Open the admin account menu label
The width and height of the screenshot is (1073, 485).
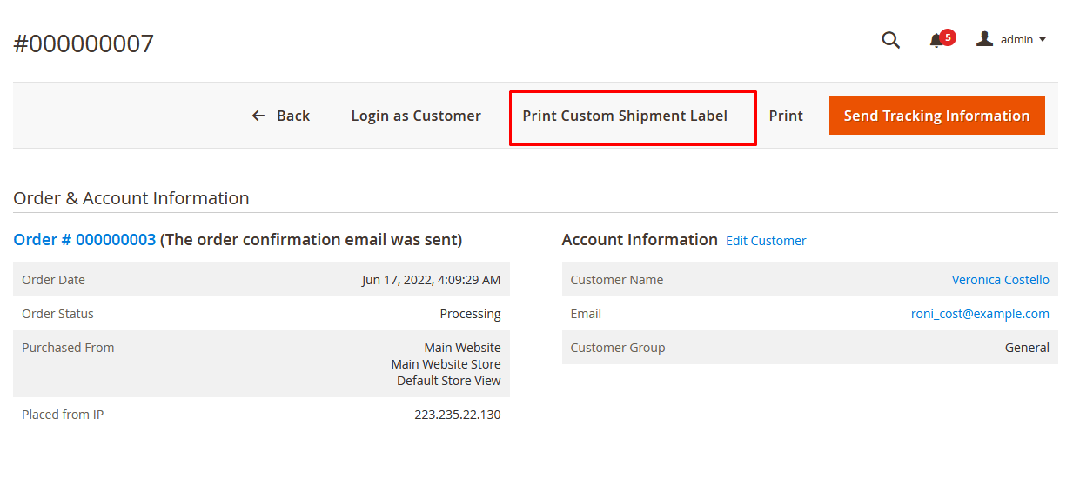pyautogui.click(x=1016, y=39)
